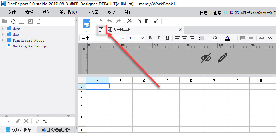276x133 pixels.
Task: Open the 社区 menu
Action: (129, 12)
